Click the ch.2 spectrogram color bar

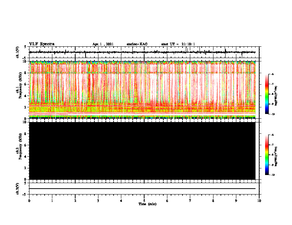pos(267,155)
